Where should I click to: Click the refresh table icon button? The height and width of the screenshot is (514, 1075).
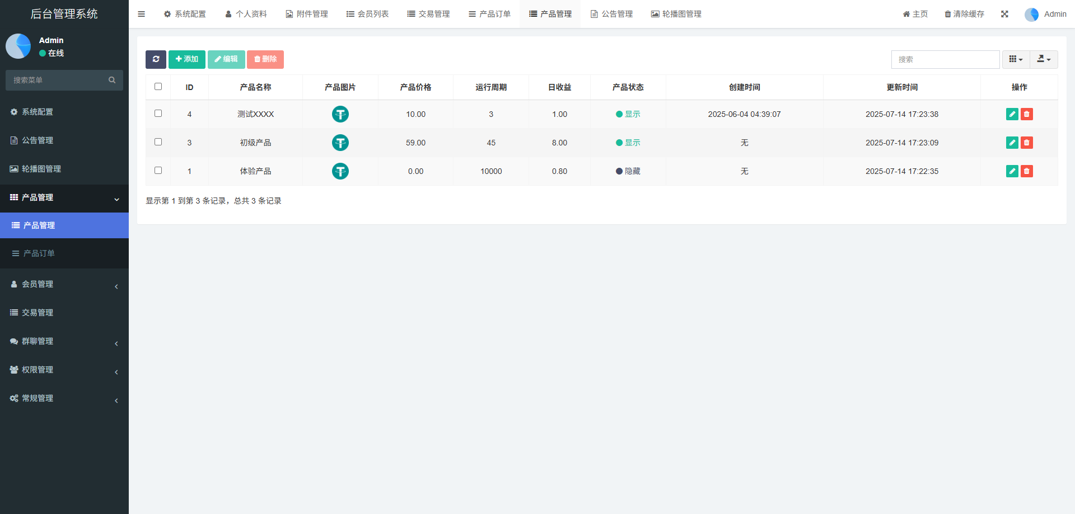click(x=156, y=59)
